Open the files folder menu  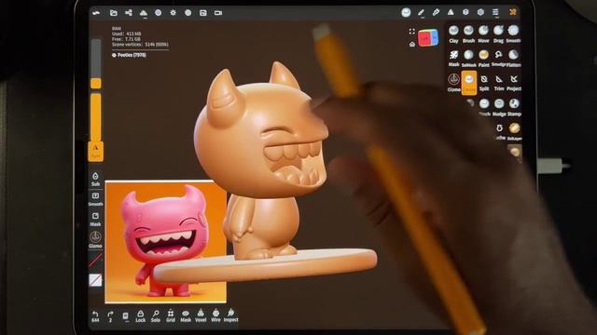(x=114, y=13)
